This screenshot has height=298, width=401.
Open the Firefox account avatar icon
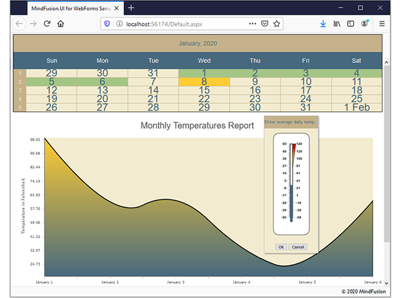click(365, 24)
